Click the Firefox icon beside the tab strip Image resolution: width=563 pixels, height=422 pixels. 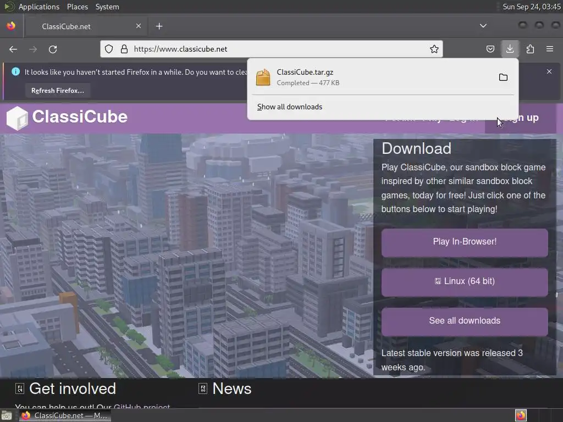11,26
